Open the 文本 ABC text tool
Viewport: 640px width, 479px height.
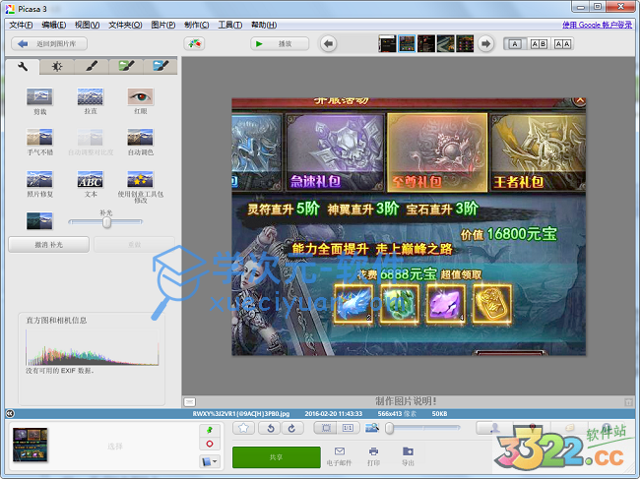pos(91,179)
